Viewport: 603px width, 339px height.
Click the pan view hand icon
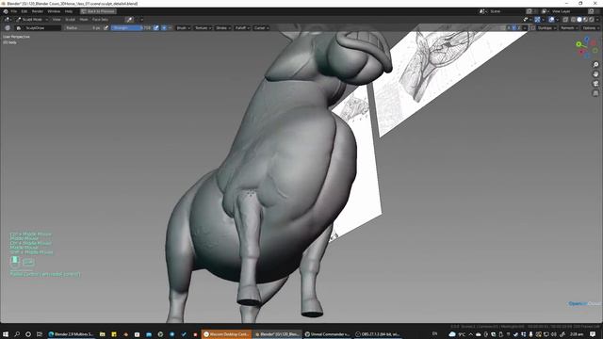point(595,74)
